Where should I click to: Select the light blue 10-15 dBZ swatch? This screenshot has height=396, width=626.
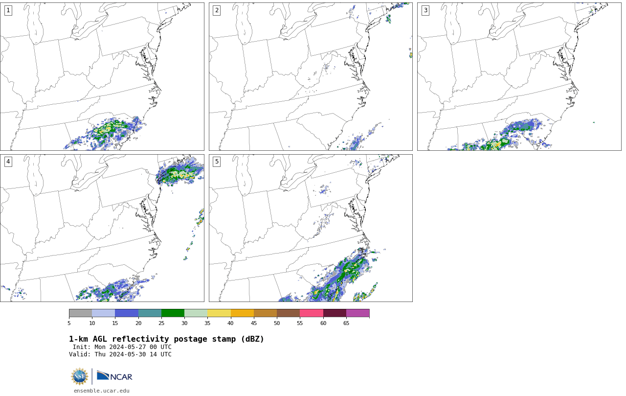click(103, 313)
